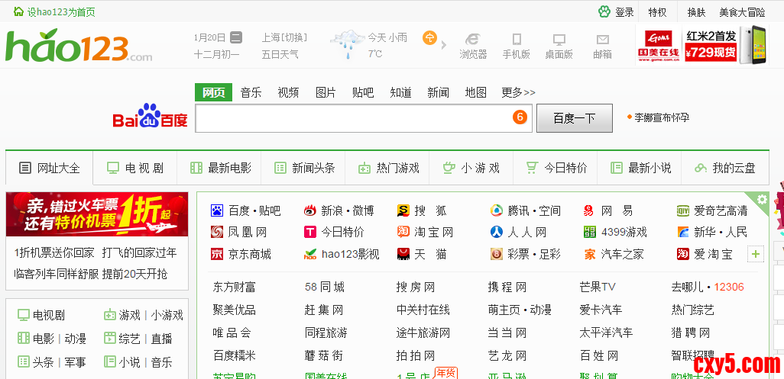Screen dimensions: 784x379
Task: Click the settings gear in green corner
Action: pos(762,200)
